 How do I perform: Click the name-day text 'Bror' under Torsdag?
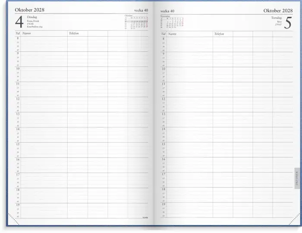coord(280,22)
